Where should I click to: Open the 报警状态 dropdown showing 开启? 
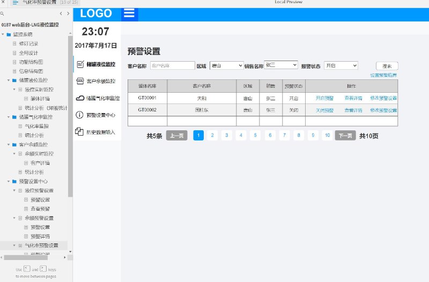pyautogui.click(x=341, y=65)
